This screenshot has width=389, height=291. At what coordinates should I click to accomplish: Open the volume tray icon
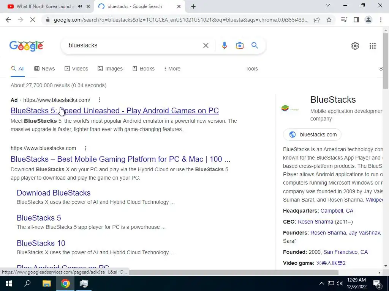click(x=340, y=283)
